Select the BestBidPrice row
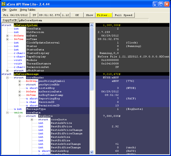171x156 pixels. coord(61,127)
